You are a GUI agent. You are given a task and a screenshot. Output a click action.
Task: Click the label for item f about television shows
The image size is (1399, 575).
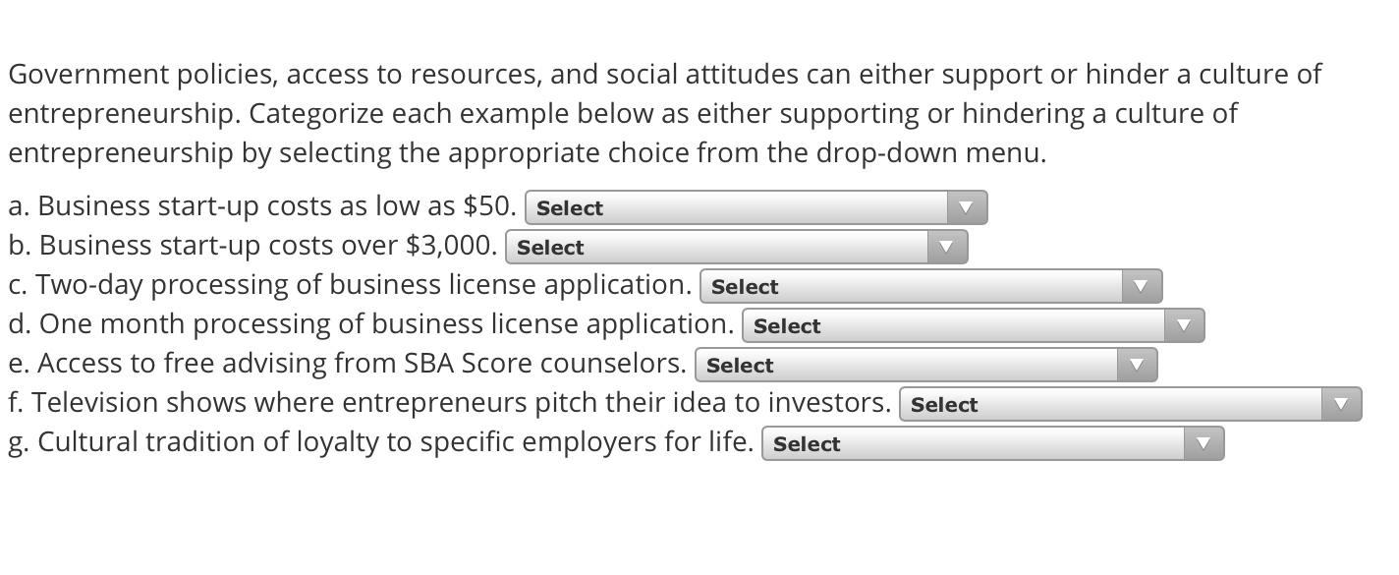point(447,402)
